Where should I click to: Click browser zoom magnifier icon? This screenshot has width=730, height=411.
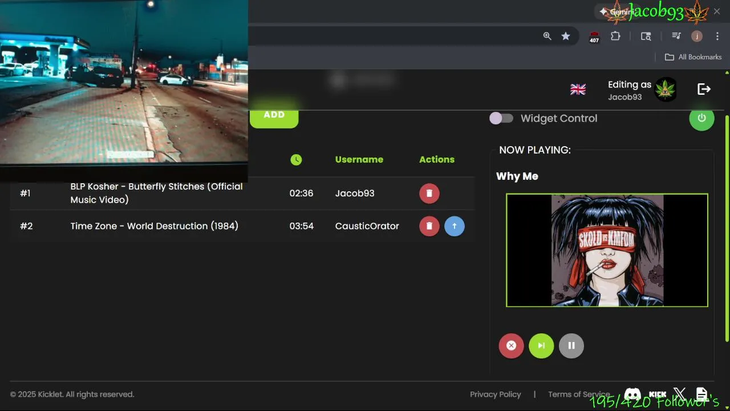(x=547, y=36)
